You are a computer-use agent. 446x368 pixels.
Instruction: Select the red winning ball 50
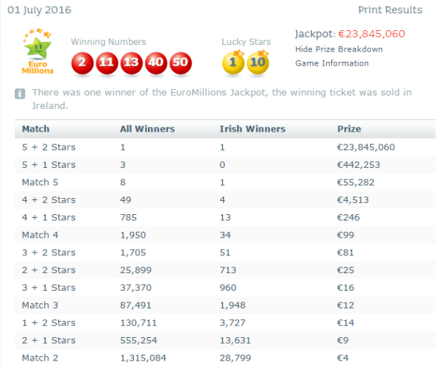click(180, 63)
